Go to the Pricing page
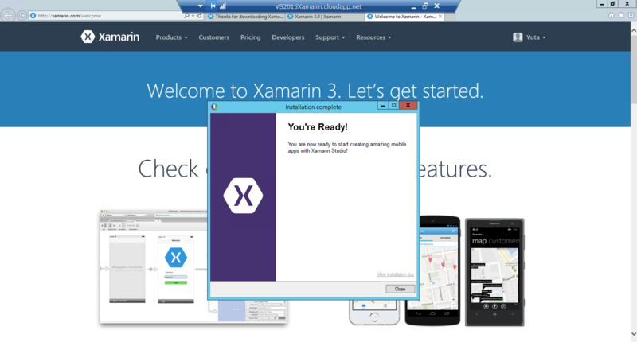 click(250, 37)
